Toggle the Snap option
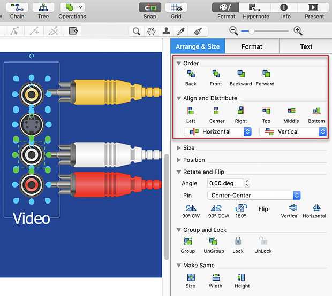Screen dimensions: 332x296 coord(150,7)
